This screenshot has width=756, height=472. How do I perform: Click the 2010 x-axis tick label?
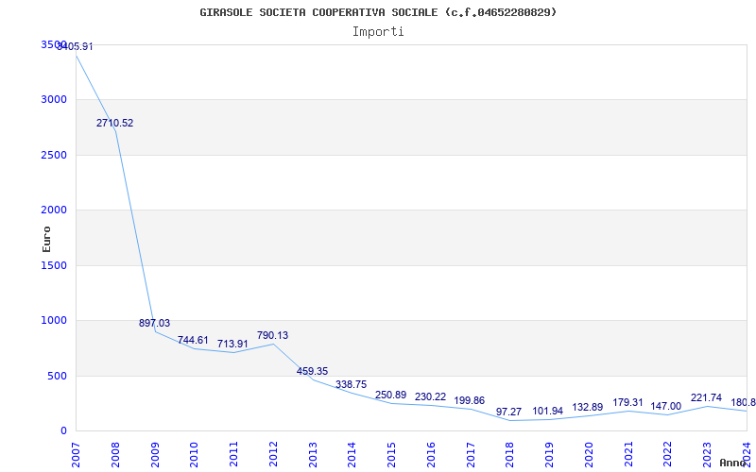(194, 455)
